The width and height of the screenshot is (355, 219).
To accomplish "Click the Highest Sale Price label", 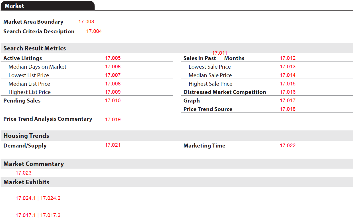I will click(211, 84).
